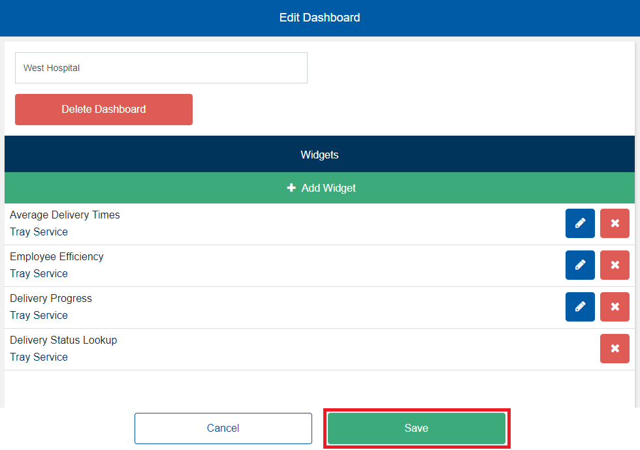
Task: Select the Employee Efficiency row title
Action: [x=57, y=257]
